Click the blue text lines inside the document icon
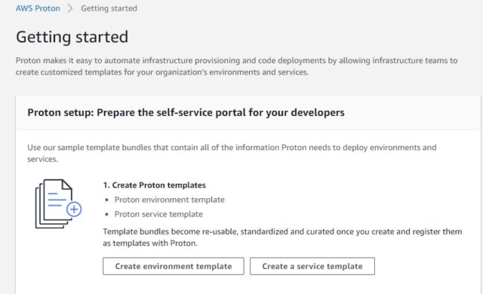 click(57, 200)
